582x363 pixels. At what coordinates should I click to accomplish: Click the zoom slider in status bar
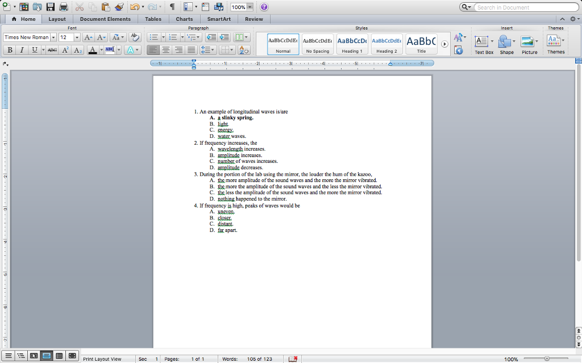click(546, 358)
